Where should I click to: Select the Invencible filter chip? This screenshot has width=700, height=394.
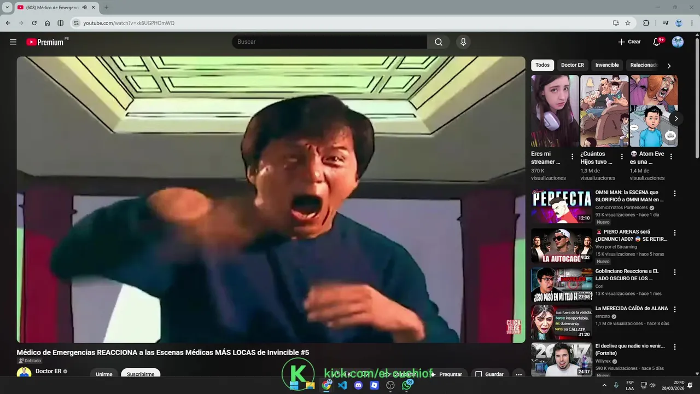[x=607, y=65]
